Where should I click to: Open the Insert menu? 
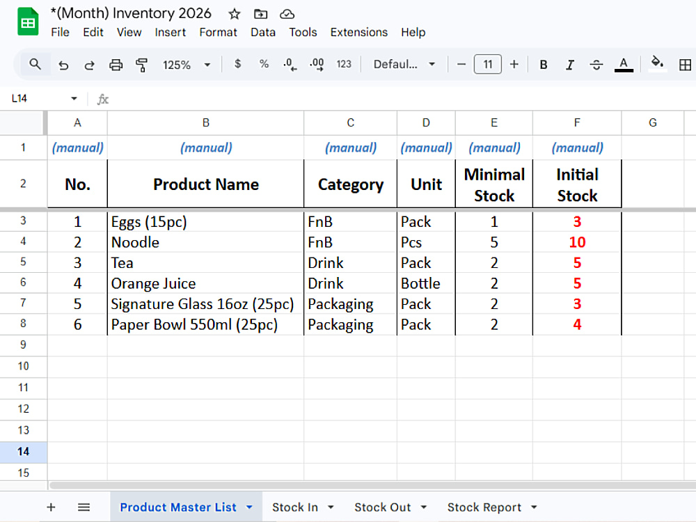coord(170,33)
